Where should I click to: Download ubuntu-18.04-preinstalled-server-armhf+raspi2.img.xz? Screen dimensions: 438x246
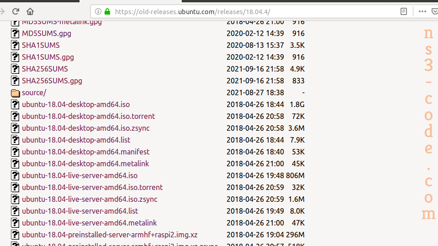click(110, 235)
